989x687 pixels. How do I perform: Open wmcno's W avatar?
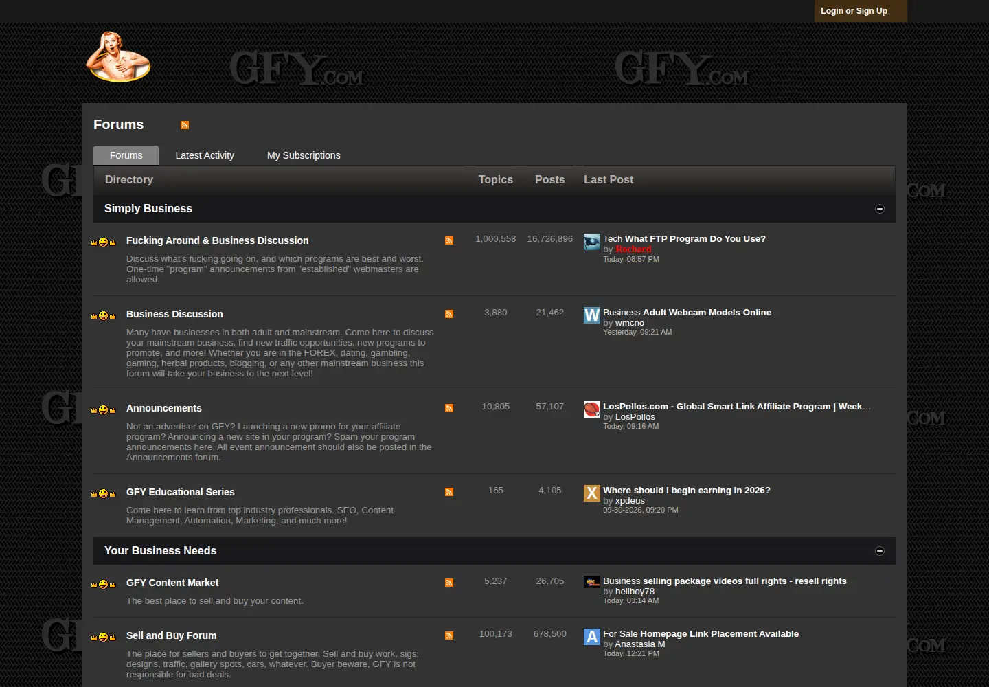[x=592, y=315]
